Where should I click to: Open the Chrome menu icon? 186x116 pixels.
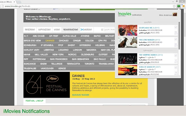click(x=183, y=6)
